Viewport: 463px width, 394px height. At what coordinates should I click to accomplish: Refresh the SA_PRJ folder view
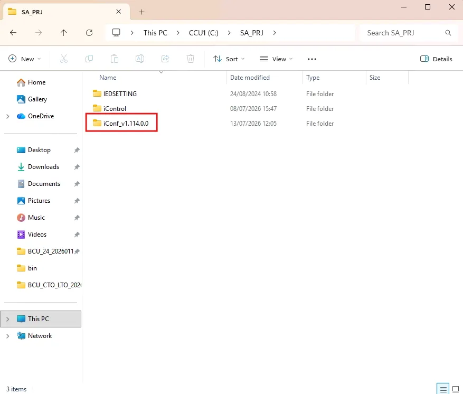click(x=89, y=33)
